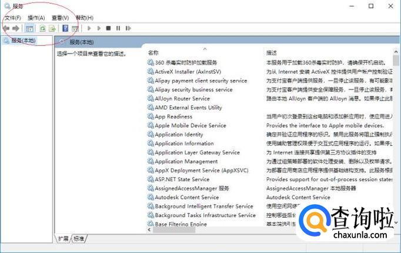Click the Pause service icon
401x253 pixels.
(x=118, y=28)
